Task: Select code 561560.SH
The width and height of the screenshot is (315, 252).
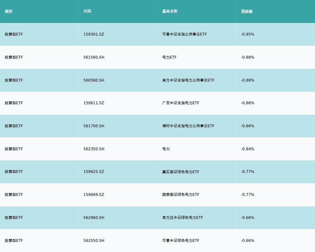Action: coord(94,57)
